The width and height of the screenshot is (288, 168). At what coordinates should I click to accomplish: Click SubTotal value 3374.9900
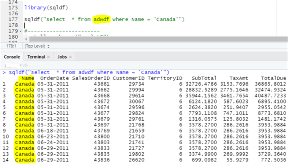coord(203,154)
